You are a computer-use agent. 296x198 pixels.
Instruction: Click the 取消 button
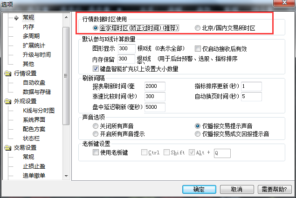(x=237, y=189)
